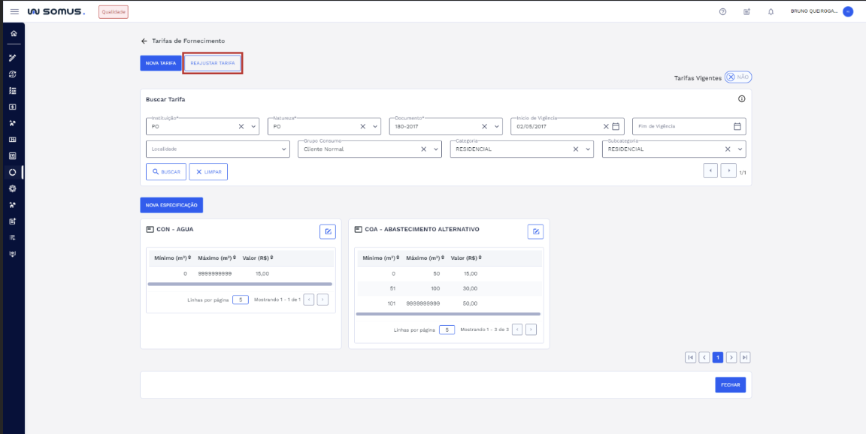Expand the Subcategoria dropdown arrow
866x434 pixels.
[741, 149]
